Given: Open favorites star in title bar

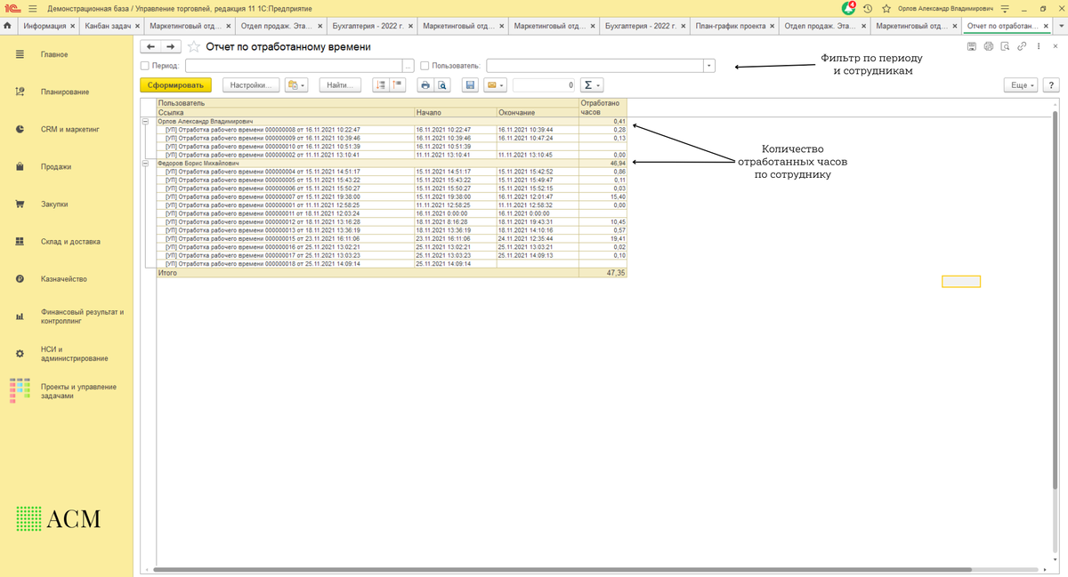Looking at the screenshot, I should [886, 8].
